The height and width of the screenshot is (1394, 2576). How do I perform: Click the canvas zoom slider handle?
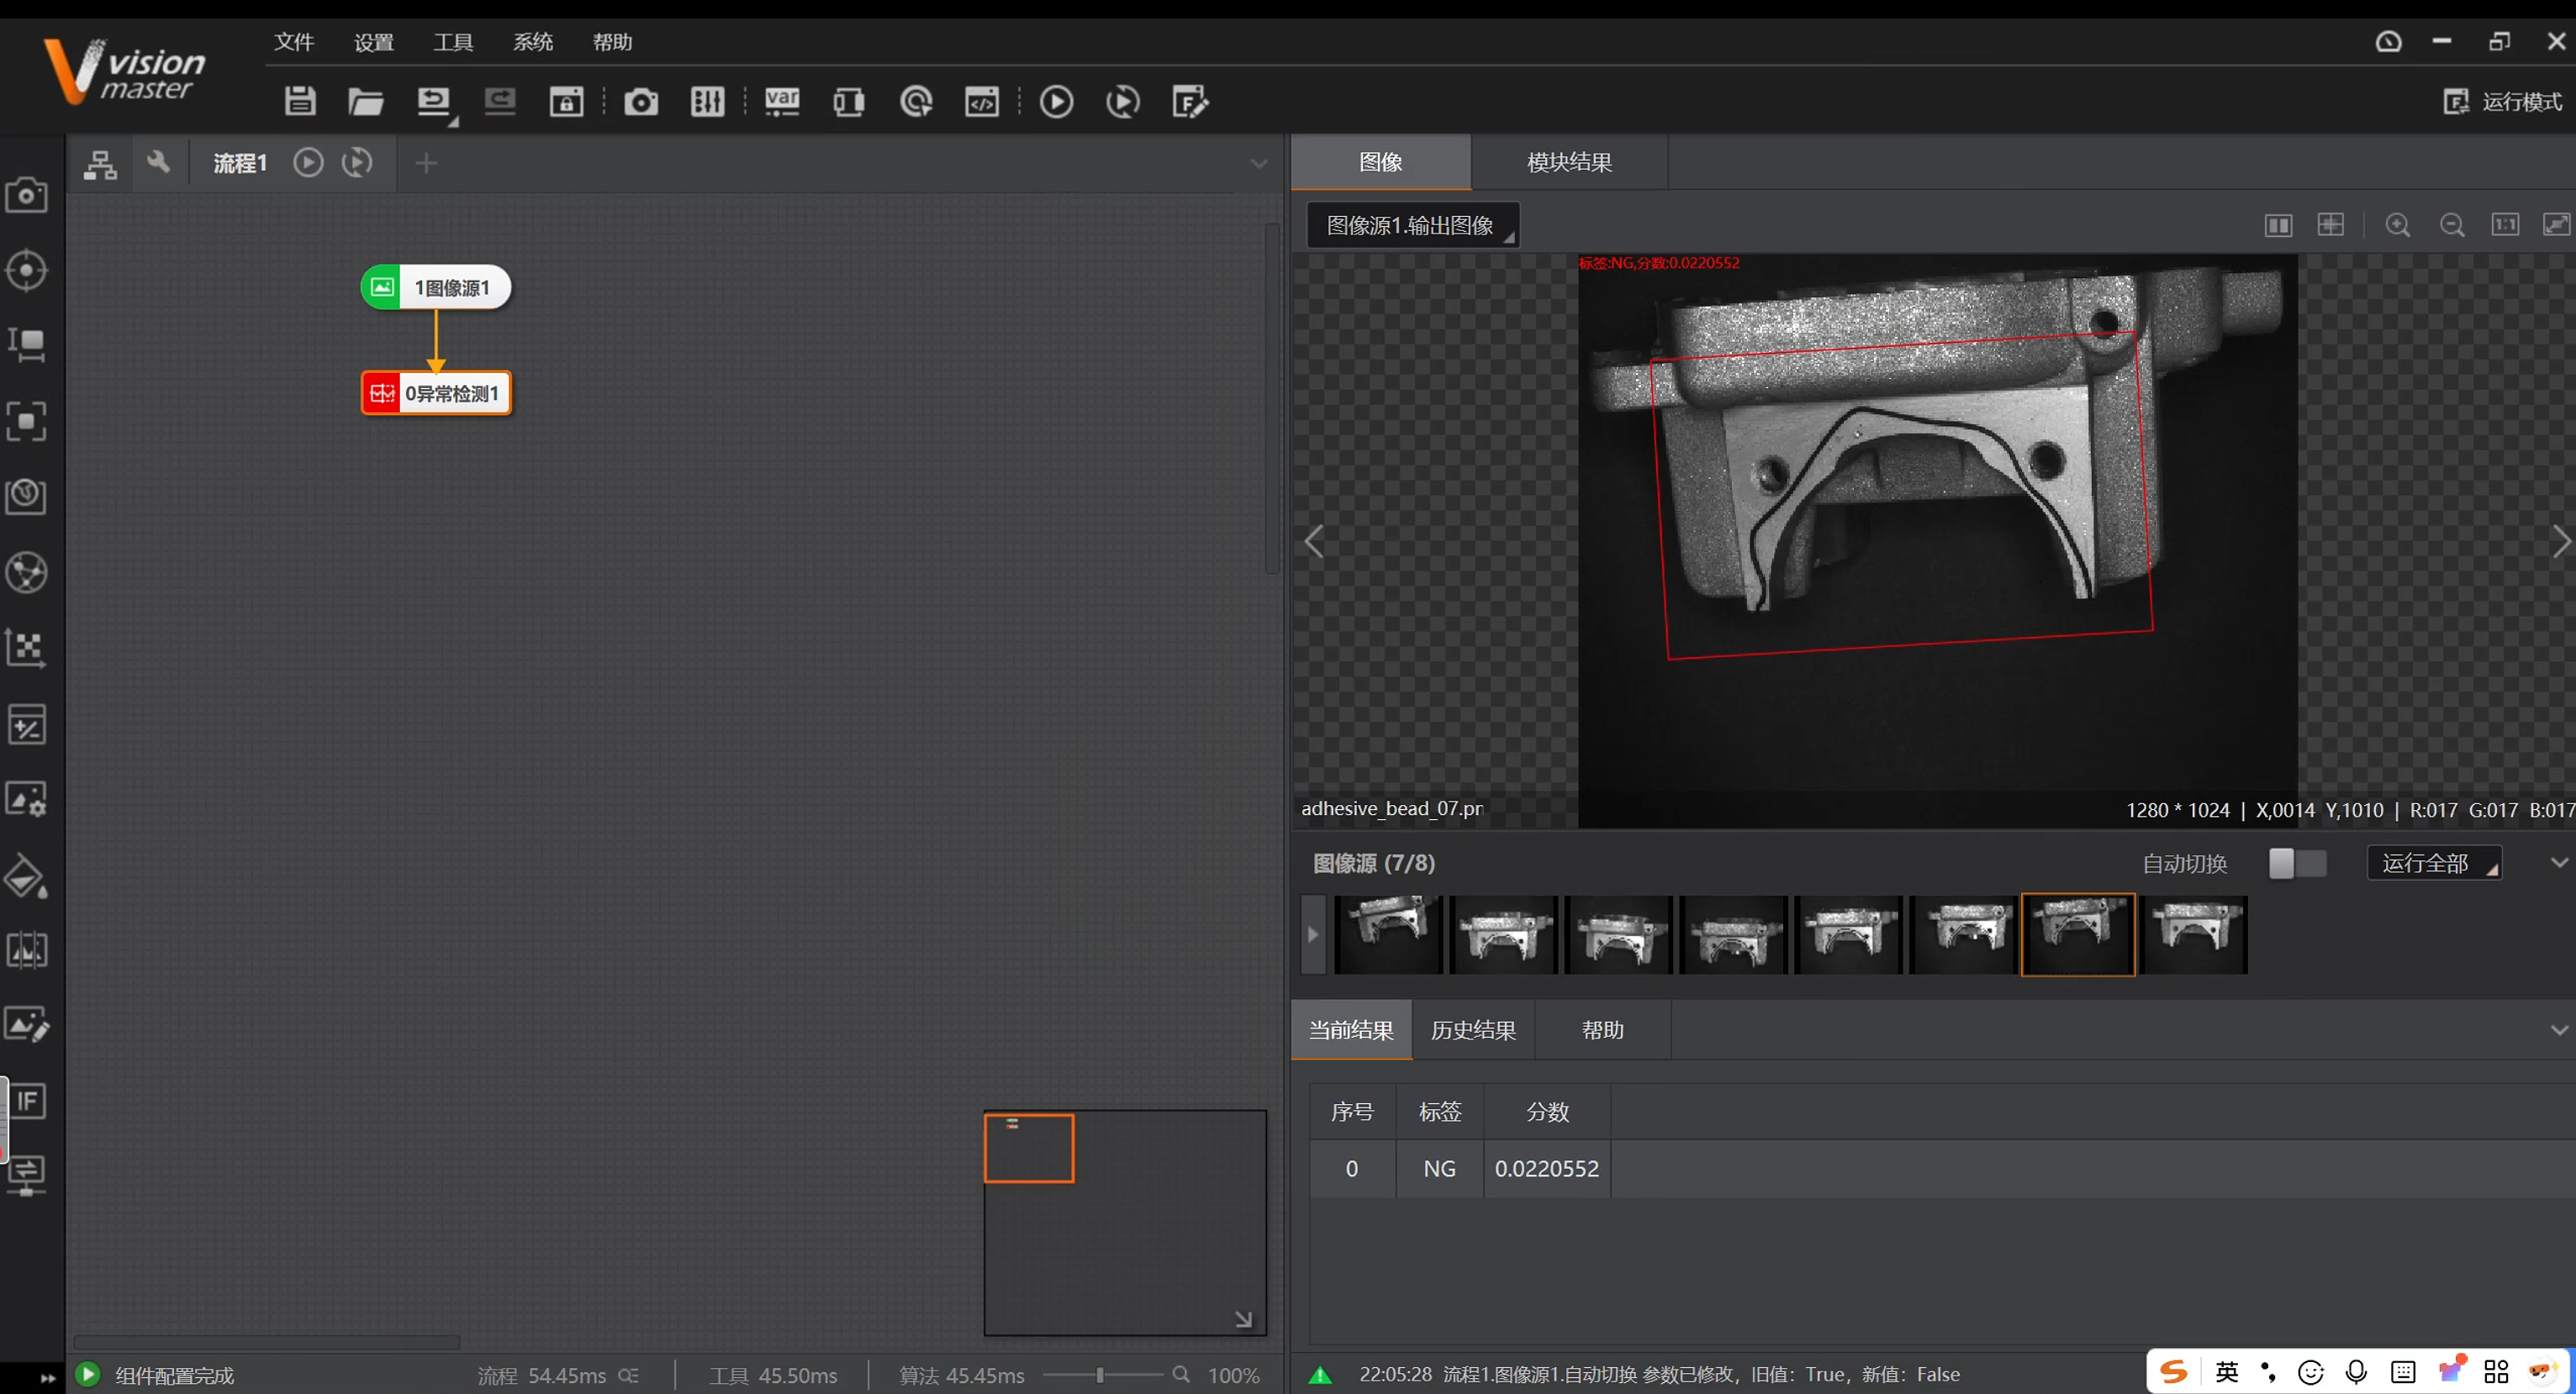[x=1100, y=1376]
